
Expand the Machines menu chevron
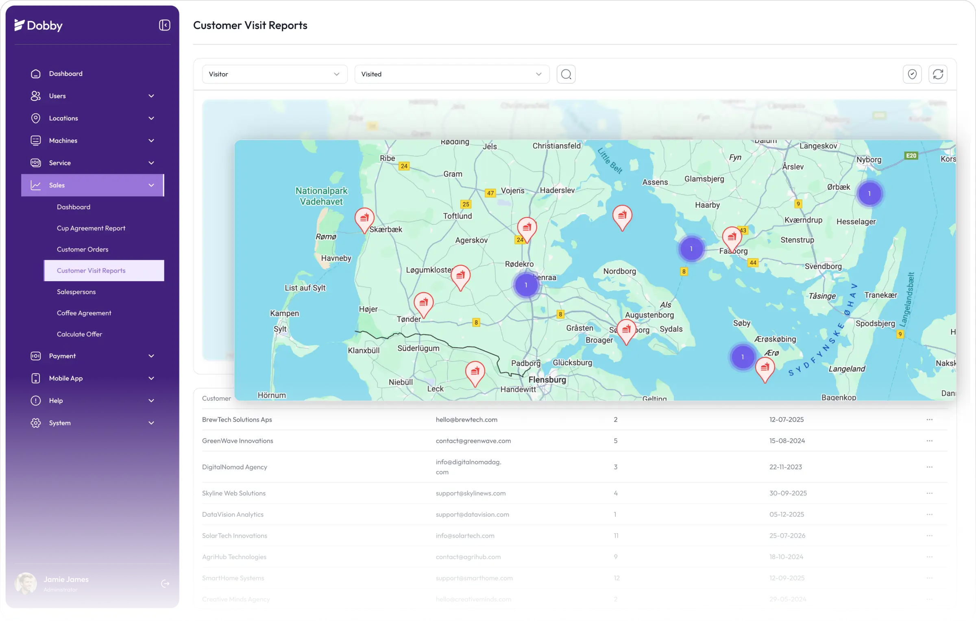[151, 141]
